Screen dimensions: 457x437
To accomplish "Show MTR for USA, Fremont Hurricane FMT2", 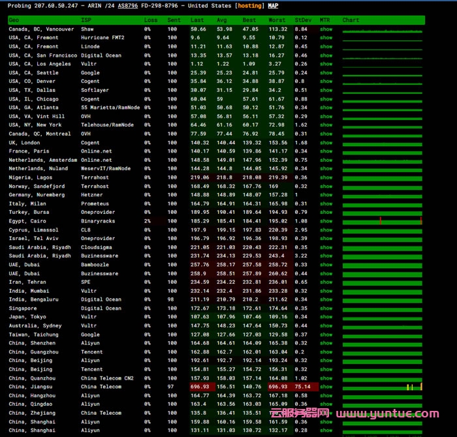I will point(326,38).
